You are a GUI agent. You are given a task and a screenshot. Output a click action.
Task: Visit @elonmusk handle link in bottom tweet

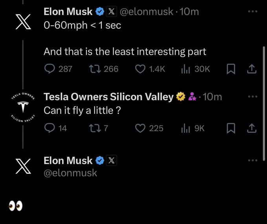[x=70, y=173]
